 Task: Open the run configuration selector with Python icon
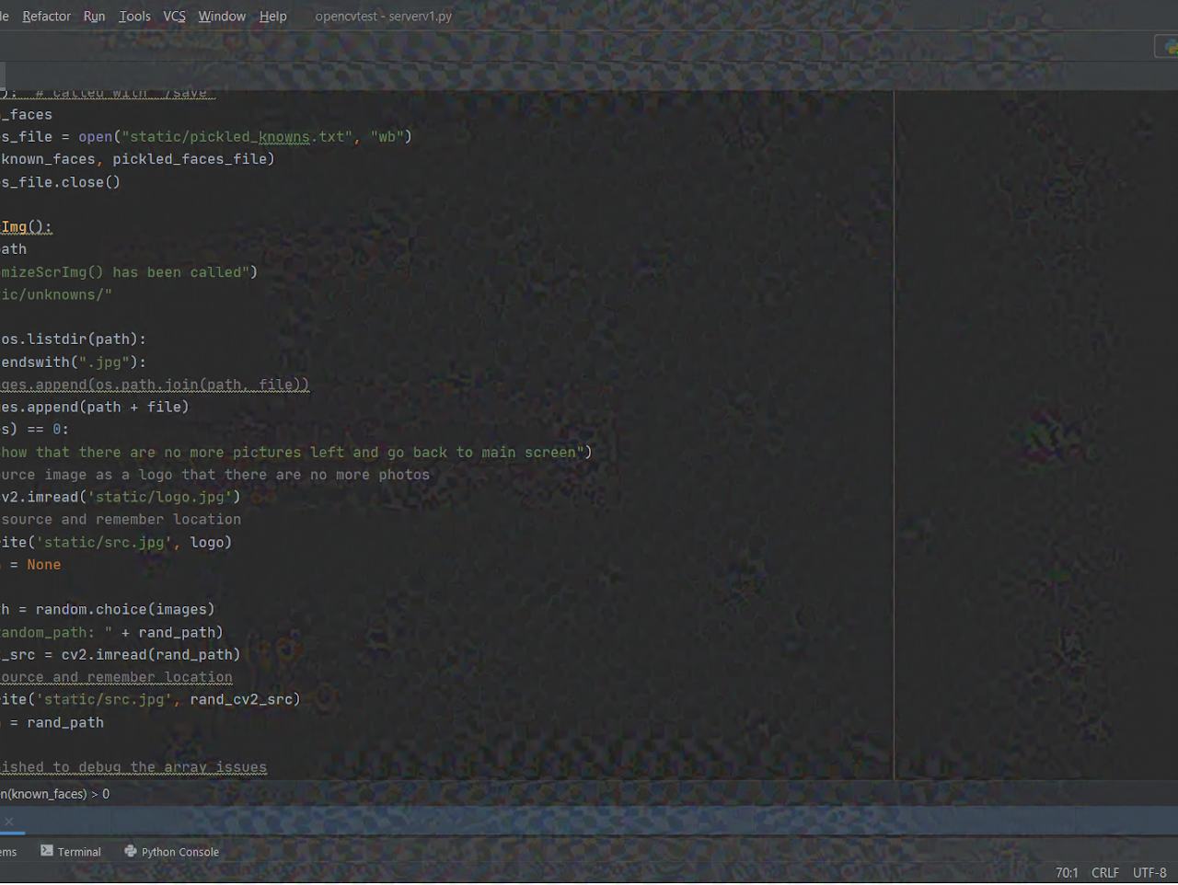tap(1167, 46)
